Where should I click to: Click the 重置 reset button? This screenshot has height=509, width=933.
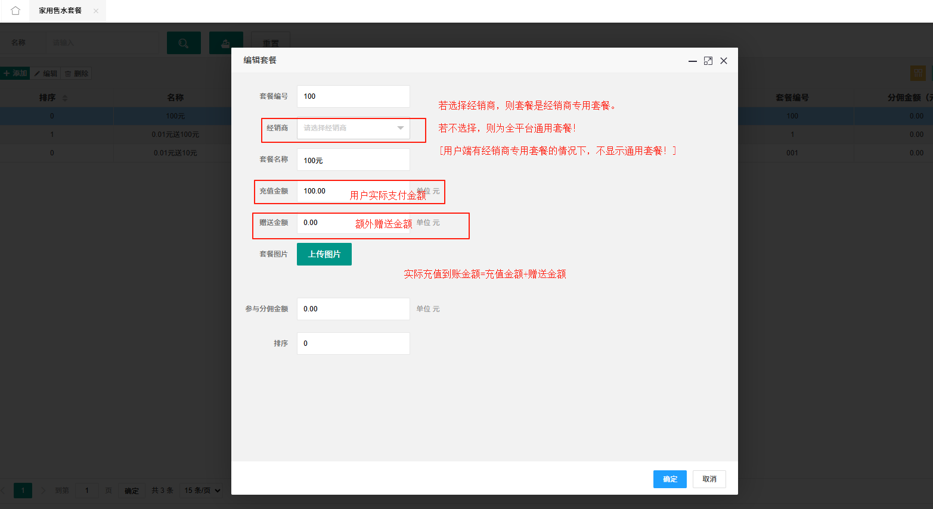(x=271, y=43)
